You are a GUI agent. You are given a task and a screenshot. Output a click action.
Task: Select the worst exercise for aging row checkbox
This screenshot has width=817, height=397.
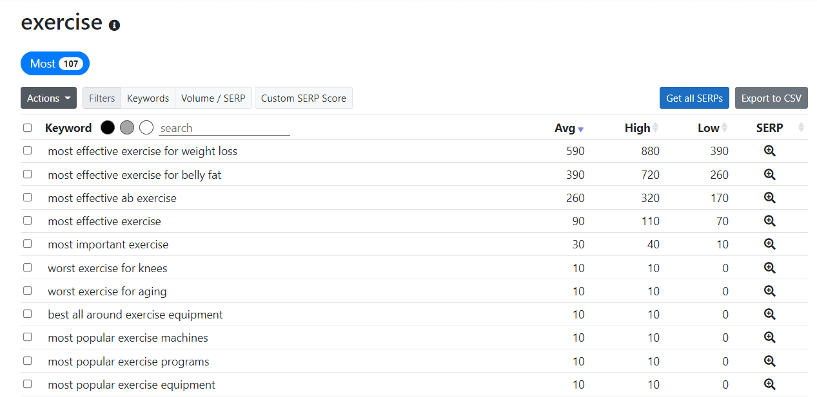click(x=28, y=291)
